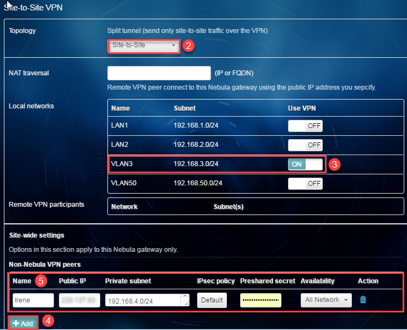The image size is (407, 330).
Task: Click the Split tunnel description text
Action: (187, 31)
